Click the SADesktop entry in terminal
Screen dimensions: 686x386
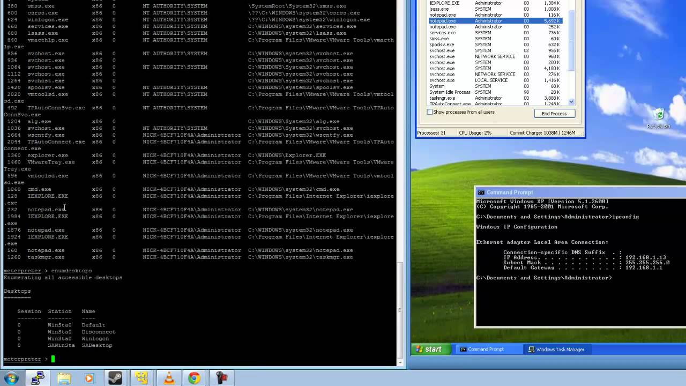point(97,346)
